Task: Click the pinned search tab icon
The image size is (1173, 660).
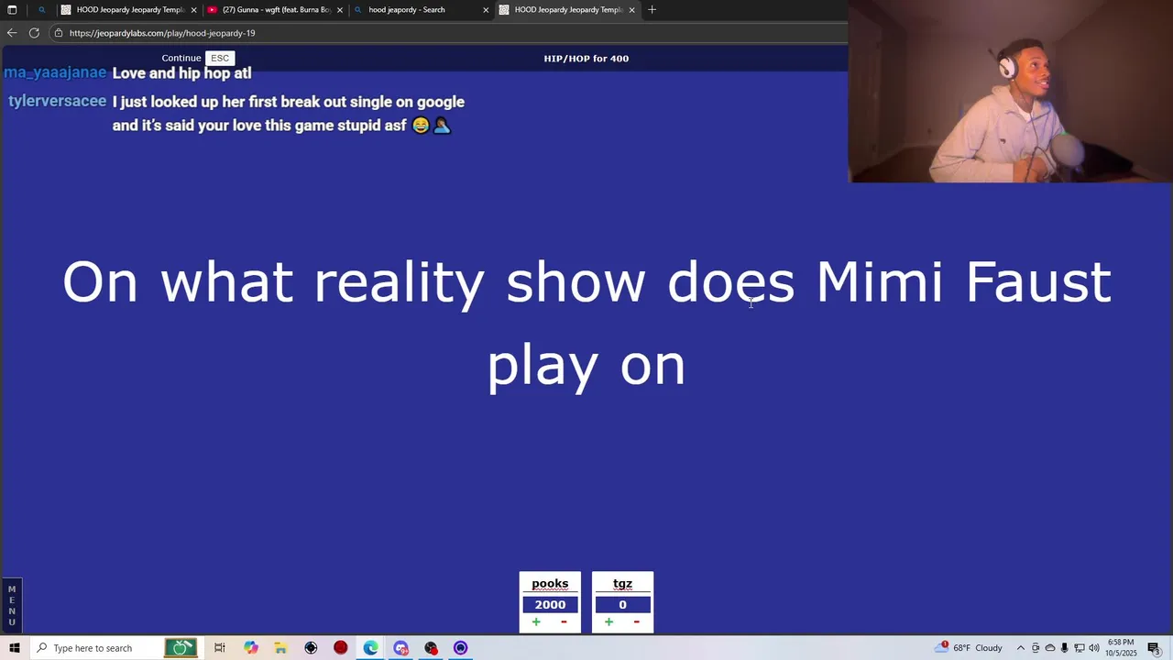Action: click(x=41, y=10)
